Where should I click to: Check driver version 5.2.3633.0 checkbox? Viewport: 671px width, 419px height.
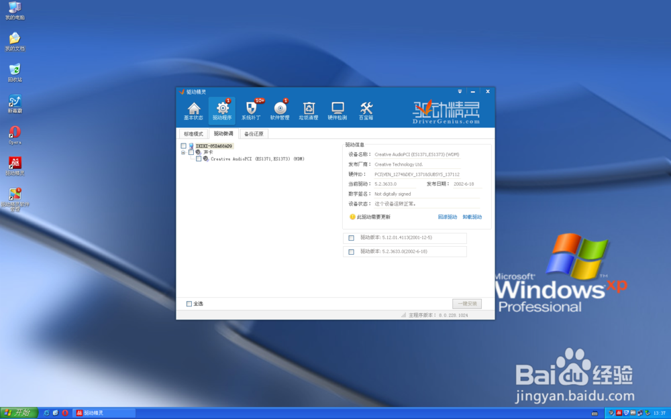coord(352,252)
